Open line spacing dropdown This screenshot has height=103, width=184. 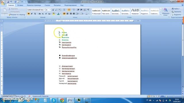[78, 14]
